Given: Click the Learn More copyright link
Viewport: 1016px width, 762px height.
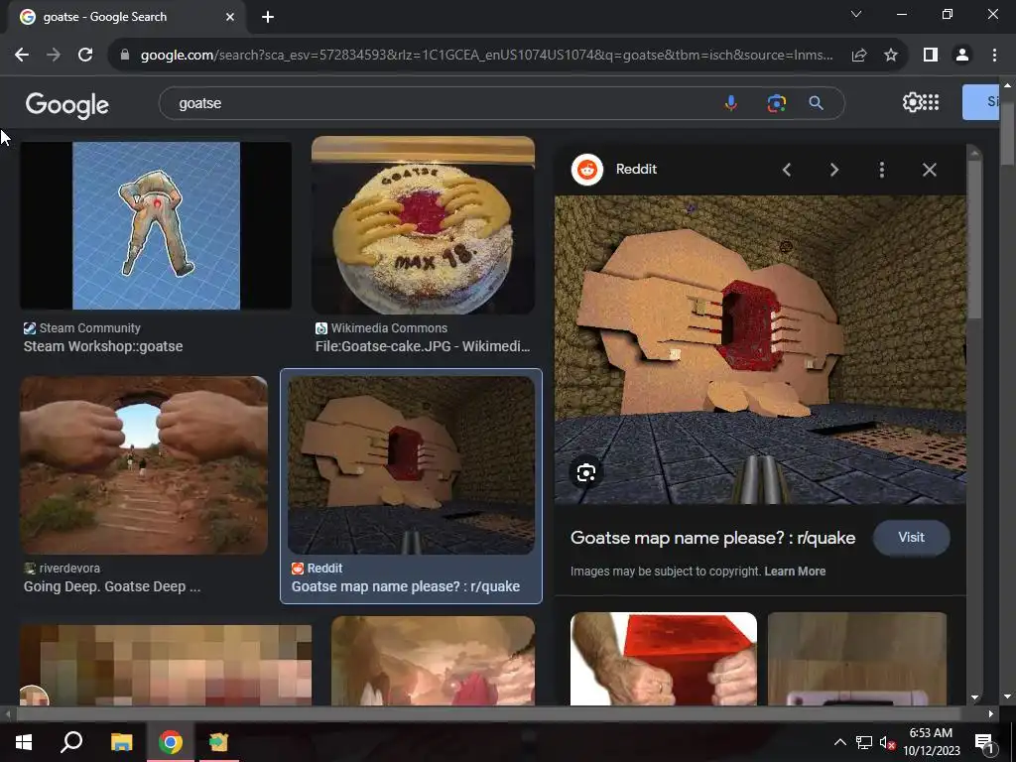Looking at the screenshot, I should 795,571.
